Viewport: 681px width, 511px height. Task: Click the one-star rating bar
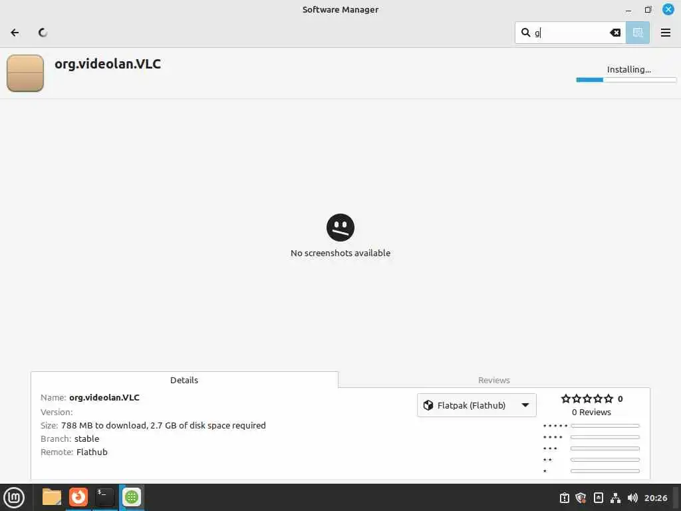(x=605, y=471)
